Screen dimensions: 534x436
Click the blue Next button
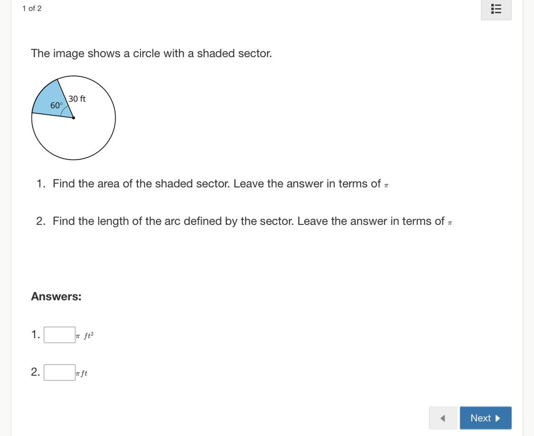[485, 418]
